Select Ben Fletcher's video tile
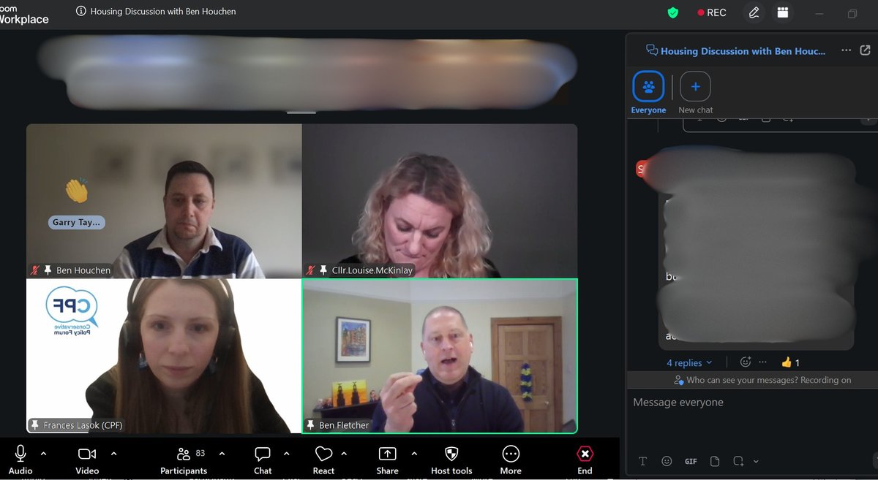The height and width of the screenshot is (480, 878). point(440,356)
